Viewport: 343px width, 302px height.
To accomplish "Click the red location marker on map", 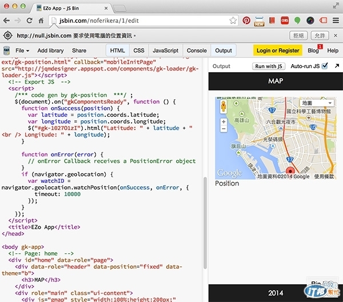I will click(x=290, y=171).
